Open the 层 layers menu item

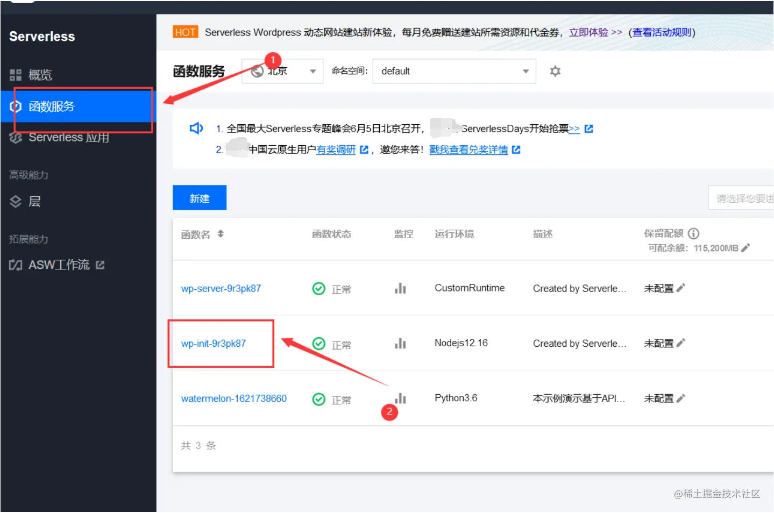(x=34, y=202)
